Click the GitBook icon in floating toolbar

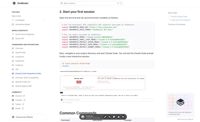[x=83, y=117]
